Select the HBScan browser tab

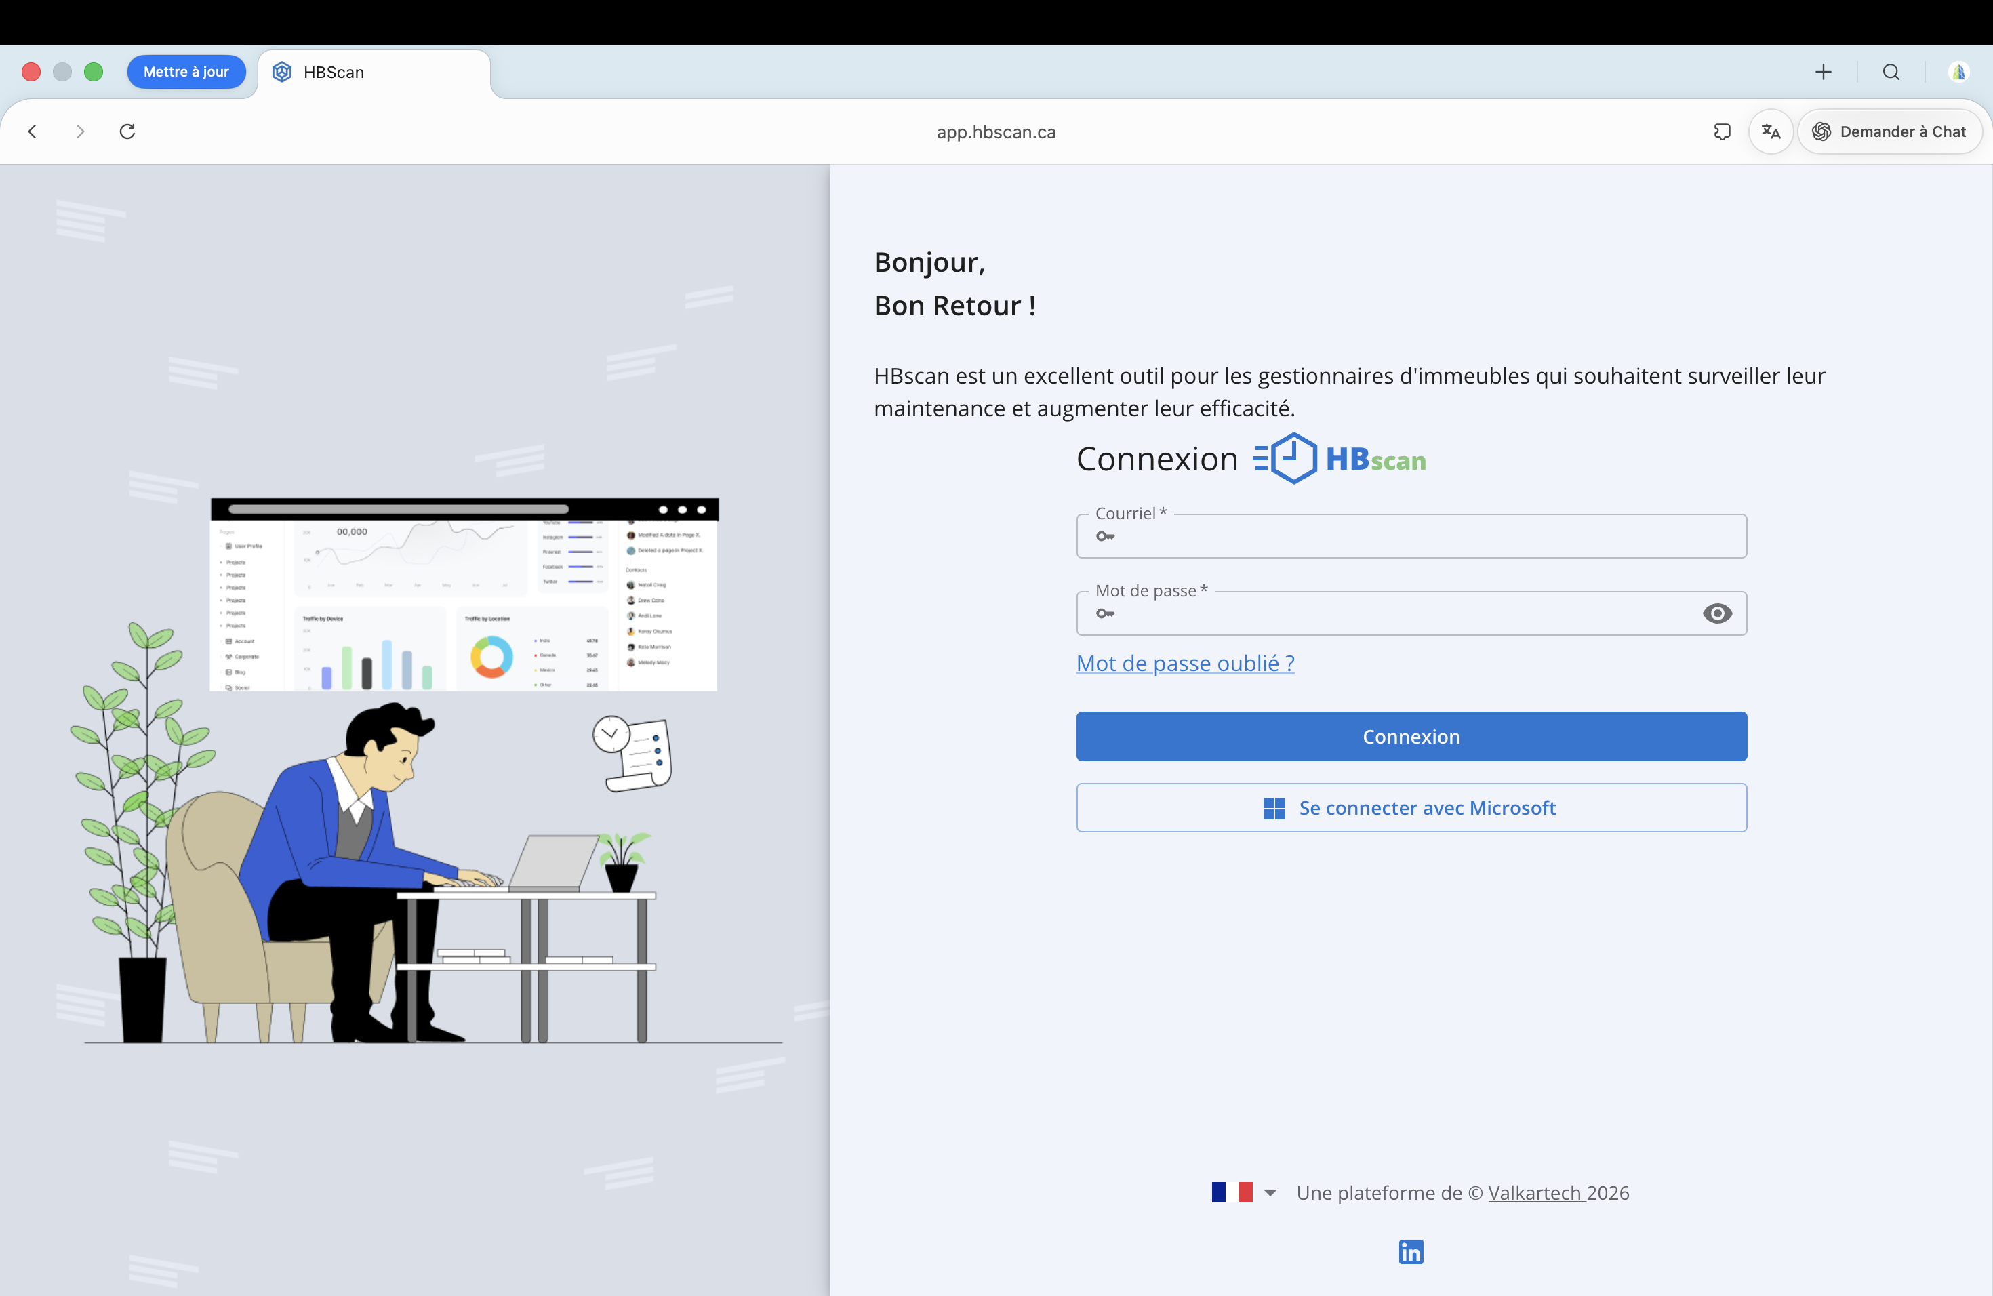(374, 73)
